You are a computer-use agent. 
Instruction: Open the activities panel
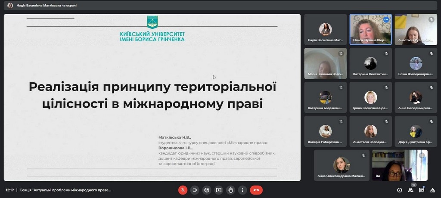coord(432,190)
